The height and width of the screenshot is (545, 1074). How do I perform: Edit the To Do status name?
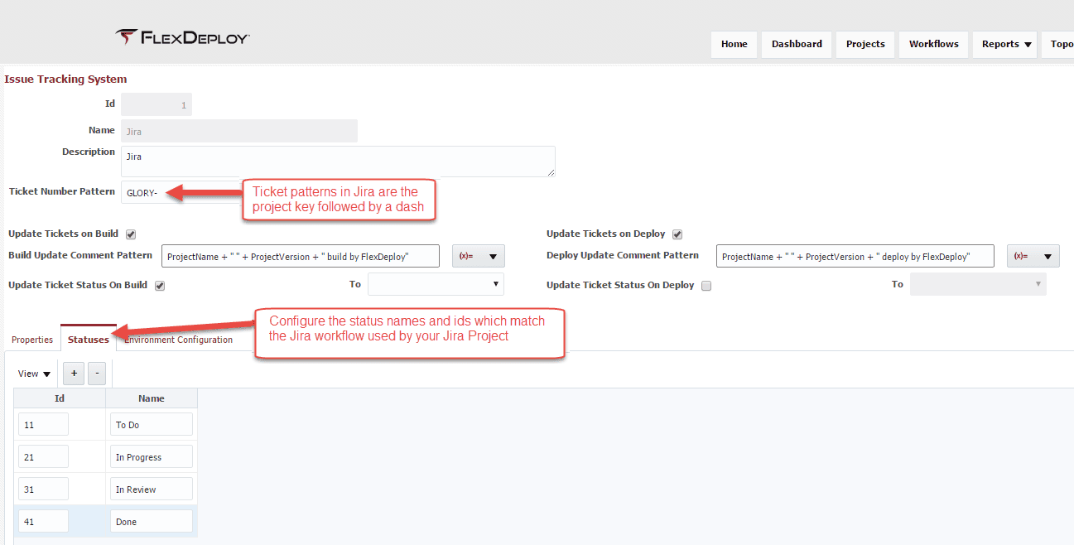(x=152, y=424)
